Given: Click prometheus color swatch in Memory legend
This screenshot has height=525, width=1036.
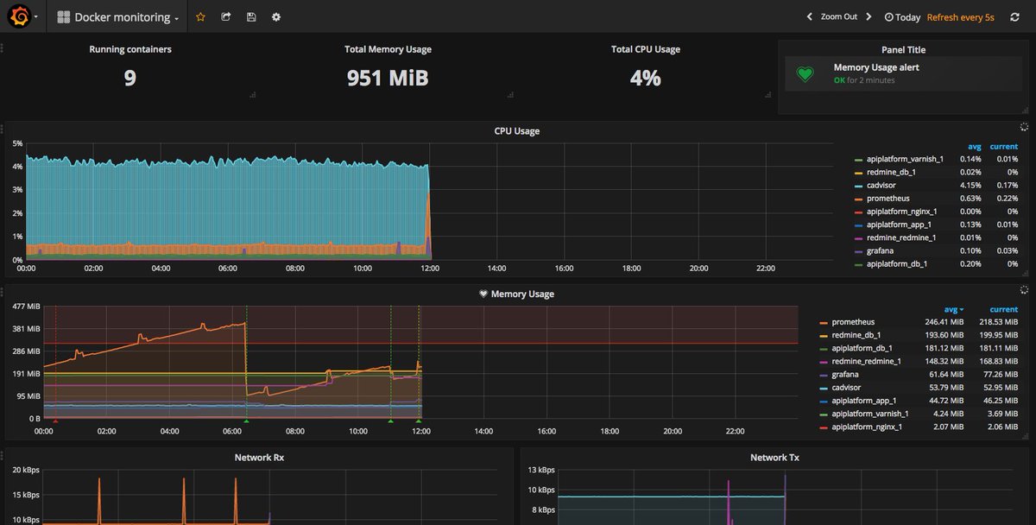Looking at the screenshot, I should [x=823, y=323].
